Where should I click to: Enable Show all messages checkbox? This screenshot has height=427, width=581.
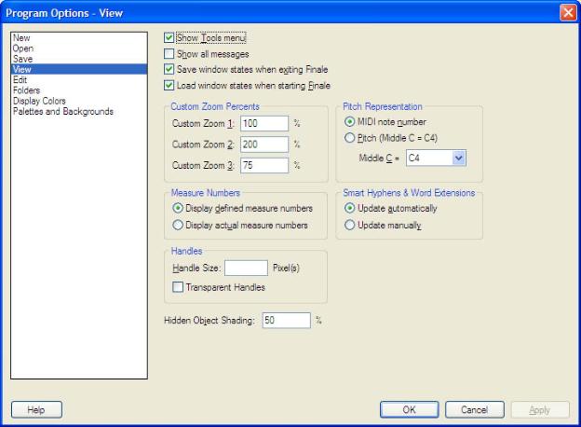(x=169, y=54)
